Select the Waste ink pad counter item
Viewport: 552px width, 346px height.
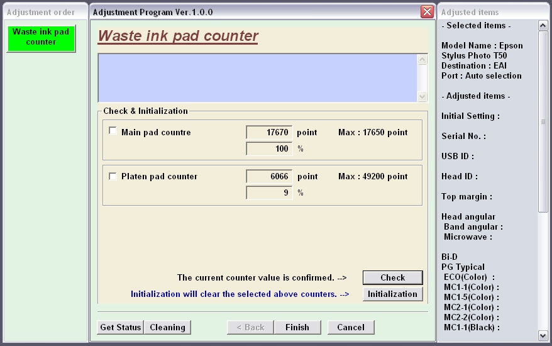(41, 38)
